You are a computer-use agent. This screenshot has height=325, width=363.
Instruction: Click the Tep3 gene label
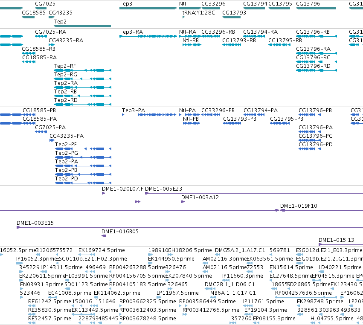click(126, 4)
